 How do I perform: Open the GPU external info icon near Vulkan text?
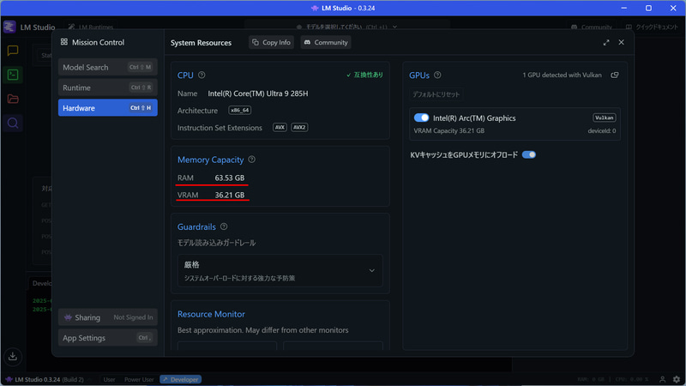pyautogui.click(x=615, y=75)
